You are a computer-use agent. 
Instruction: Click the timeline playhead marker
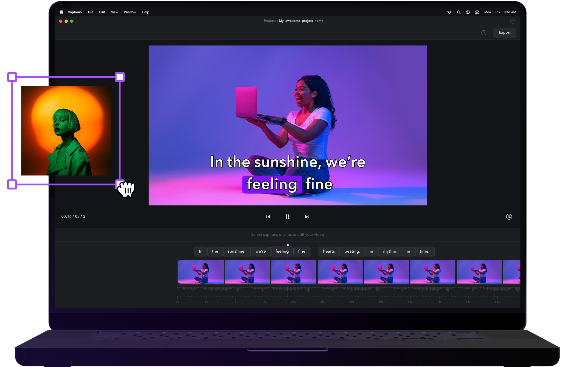288,245
